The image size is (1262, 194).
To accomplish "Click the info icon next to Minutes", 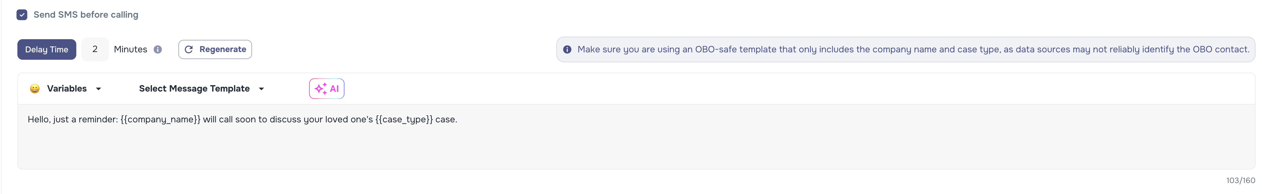I will [x=158, y=49].
